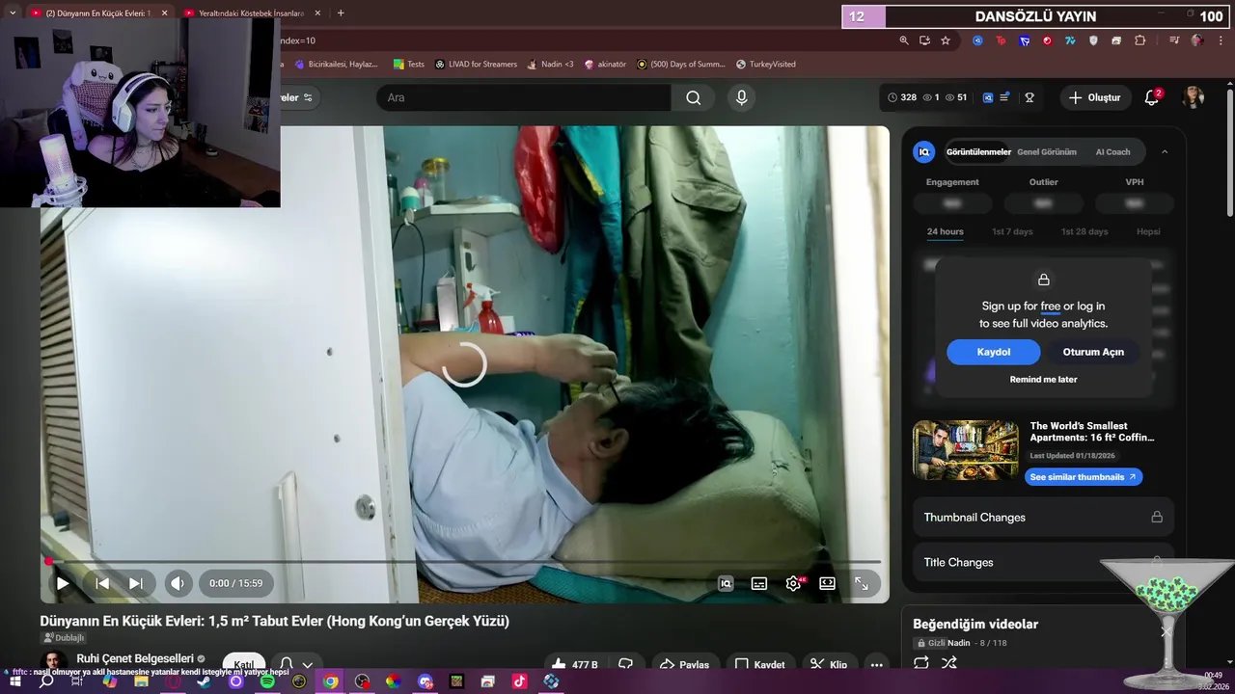This screenshot has height=694, width=1235.
Task: Click the vidIQ blue icon in stats bar
Action: (x=988, y=97)
